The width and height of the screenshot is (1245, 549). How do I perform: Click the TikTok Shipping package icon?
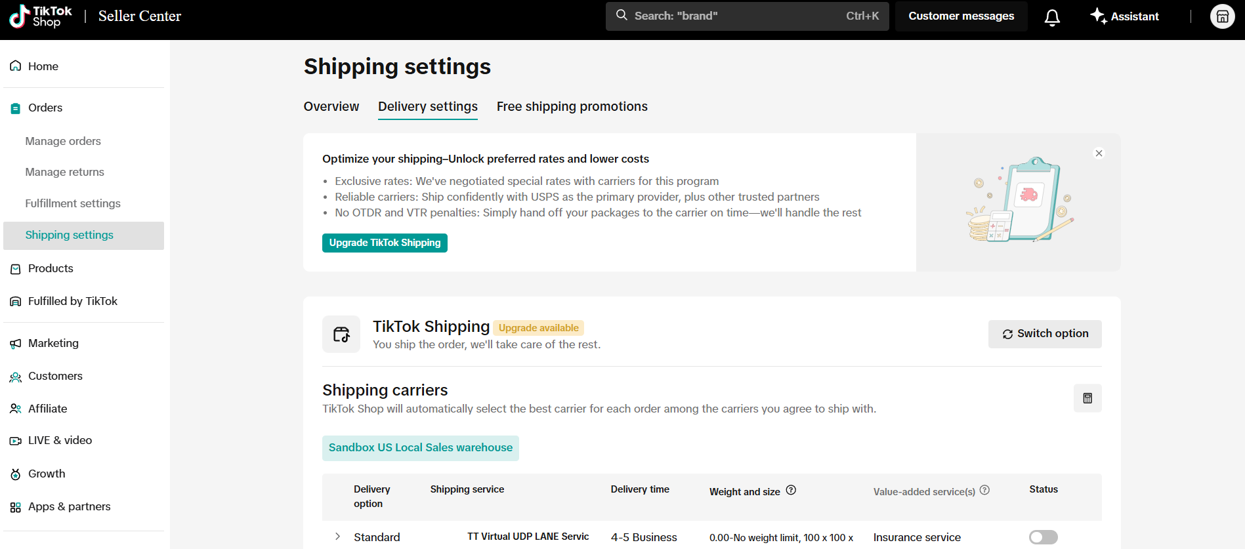341,335
